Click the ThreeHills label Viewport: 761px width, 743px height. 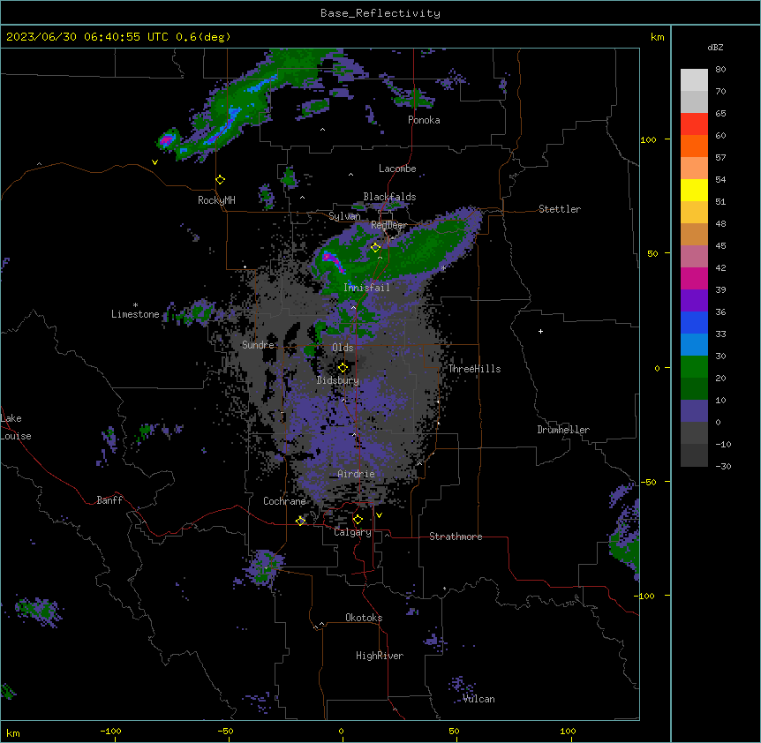[x=474, y=369]
